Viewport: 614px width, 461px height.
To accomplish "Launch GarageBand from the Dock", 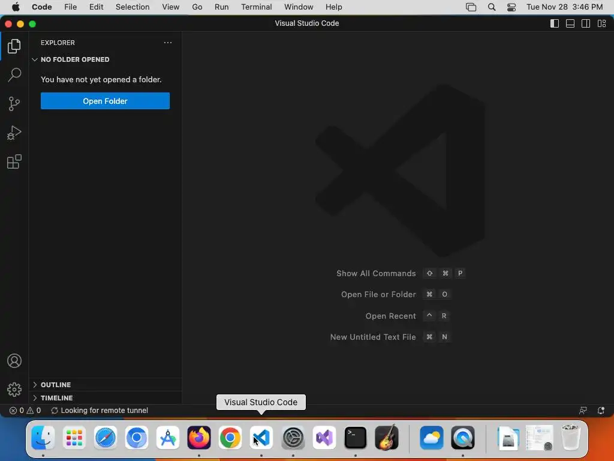I will click(387, 438).
